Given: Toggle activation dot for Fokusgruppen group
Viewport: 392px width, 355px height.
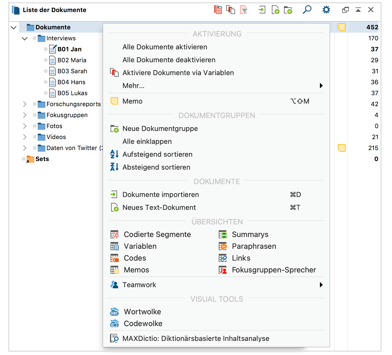Looking at the screenshot, I should [35, 115].
